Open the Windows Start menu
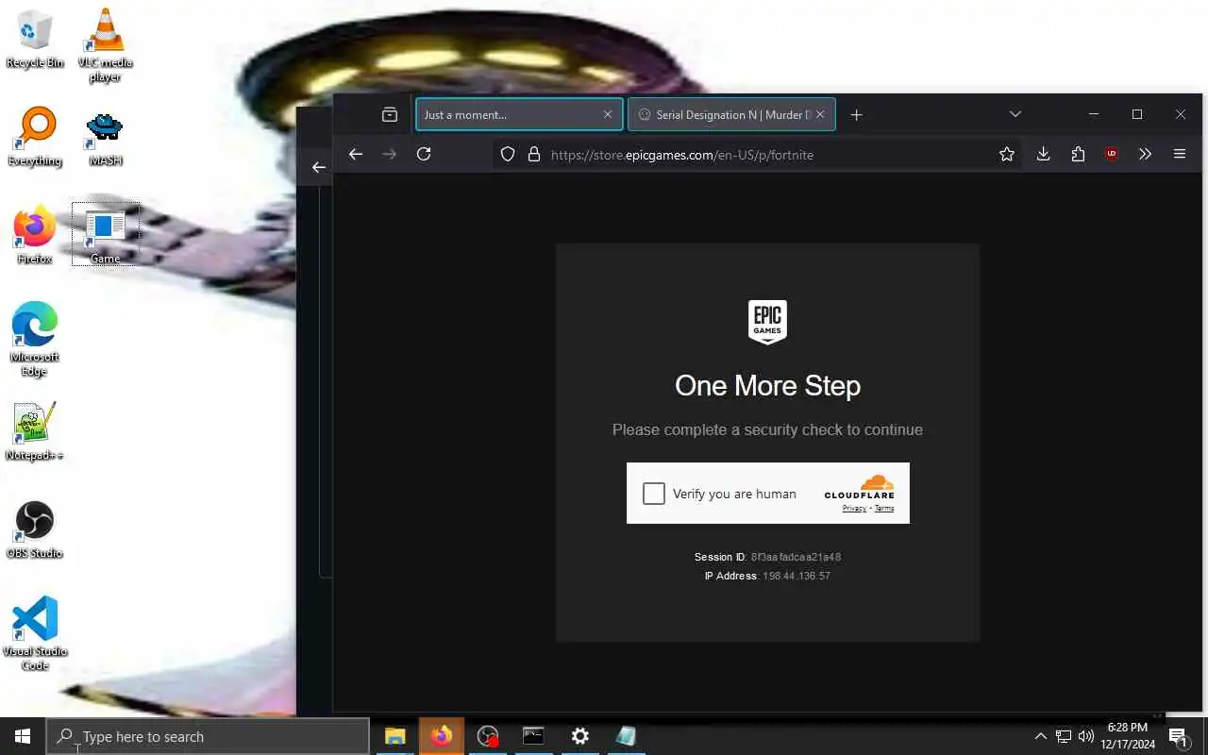The width and height of the screenshot is (1208, 755). tap(23, 736)
